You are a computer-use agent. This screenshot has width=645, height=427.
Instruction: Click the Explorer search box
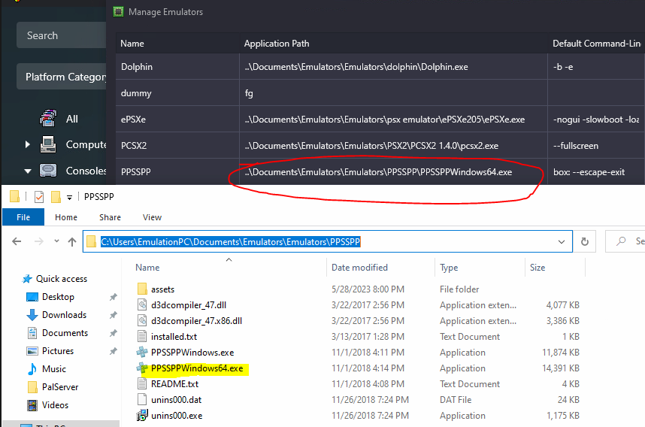point(625,241)
